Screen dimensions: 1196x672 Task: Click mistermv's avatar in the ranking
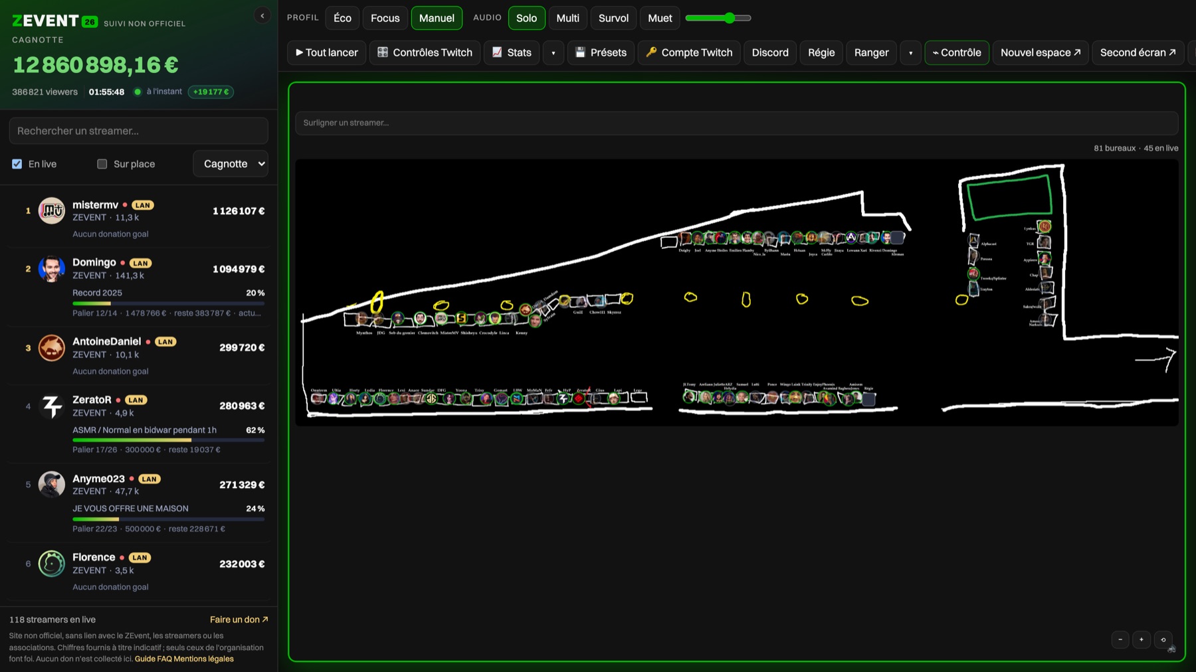[x=52, y=210]
